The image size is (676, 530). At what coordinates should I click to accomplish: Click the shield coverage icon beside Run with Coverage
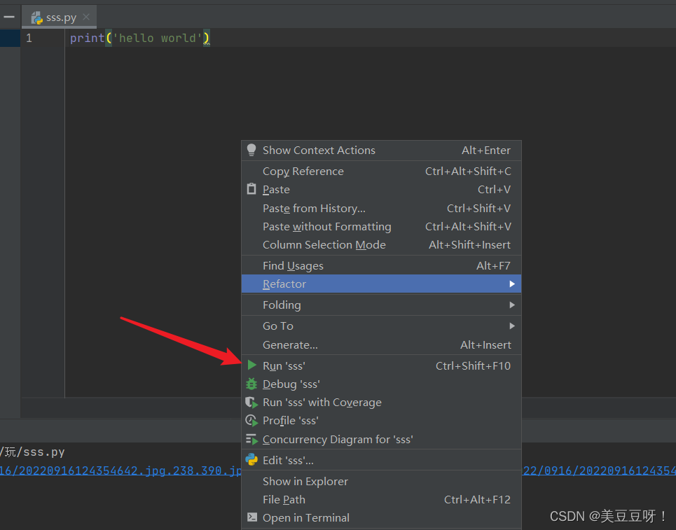coord(251,403)
